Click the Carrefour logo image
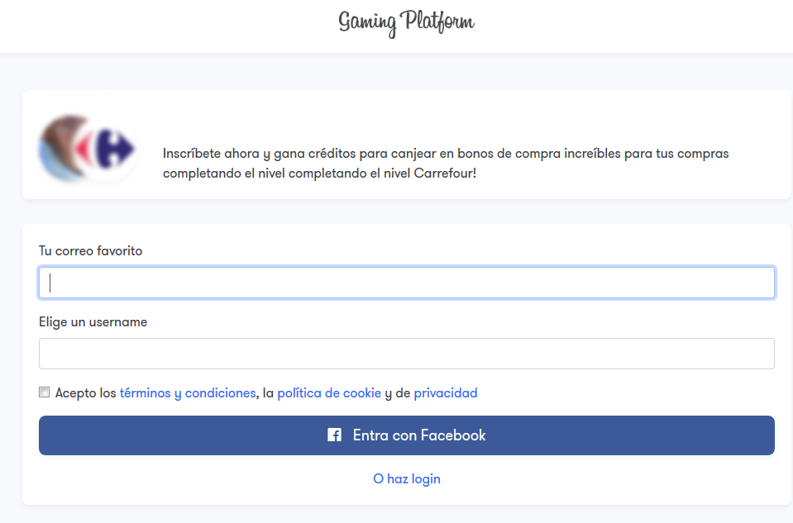 (110, 149)
